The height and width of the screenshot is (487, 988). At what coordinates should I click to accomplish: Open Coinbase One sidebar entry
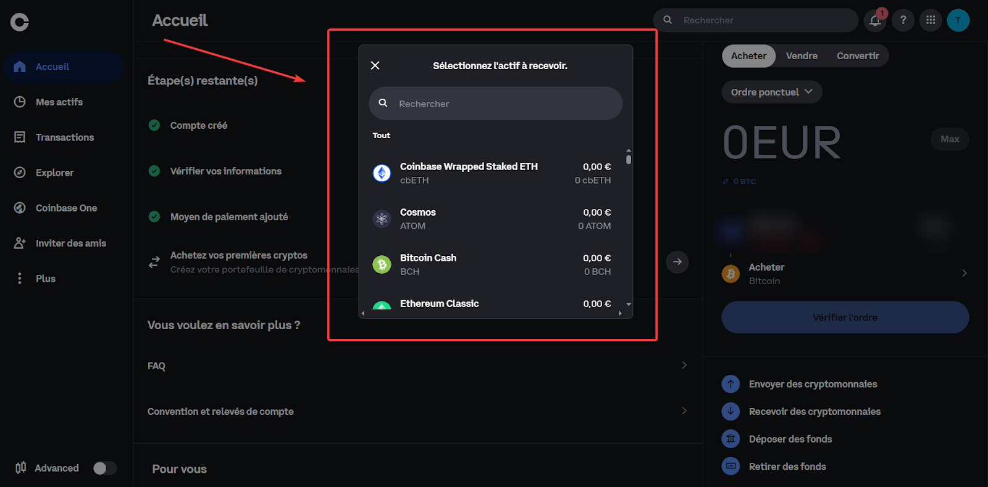64,208
